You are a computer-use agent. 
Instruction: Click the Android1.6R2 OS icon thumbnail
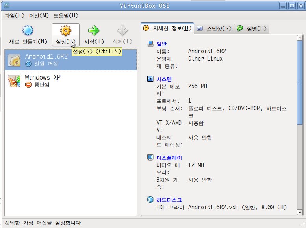14,60
